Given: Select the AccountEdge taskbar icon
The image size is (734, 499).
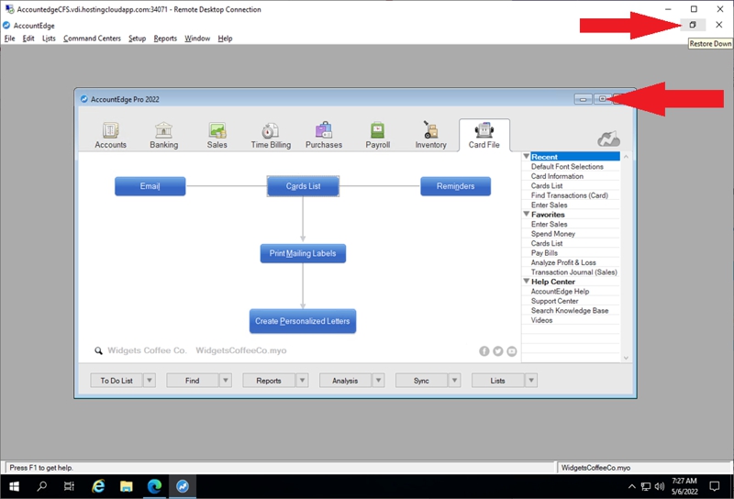Looking at the screenshot, I should [183, 486].
